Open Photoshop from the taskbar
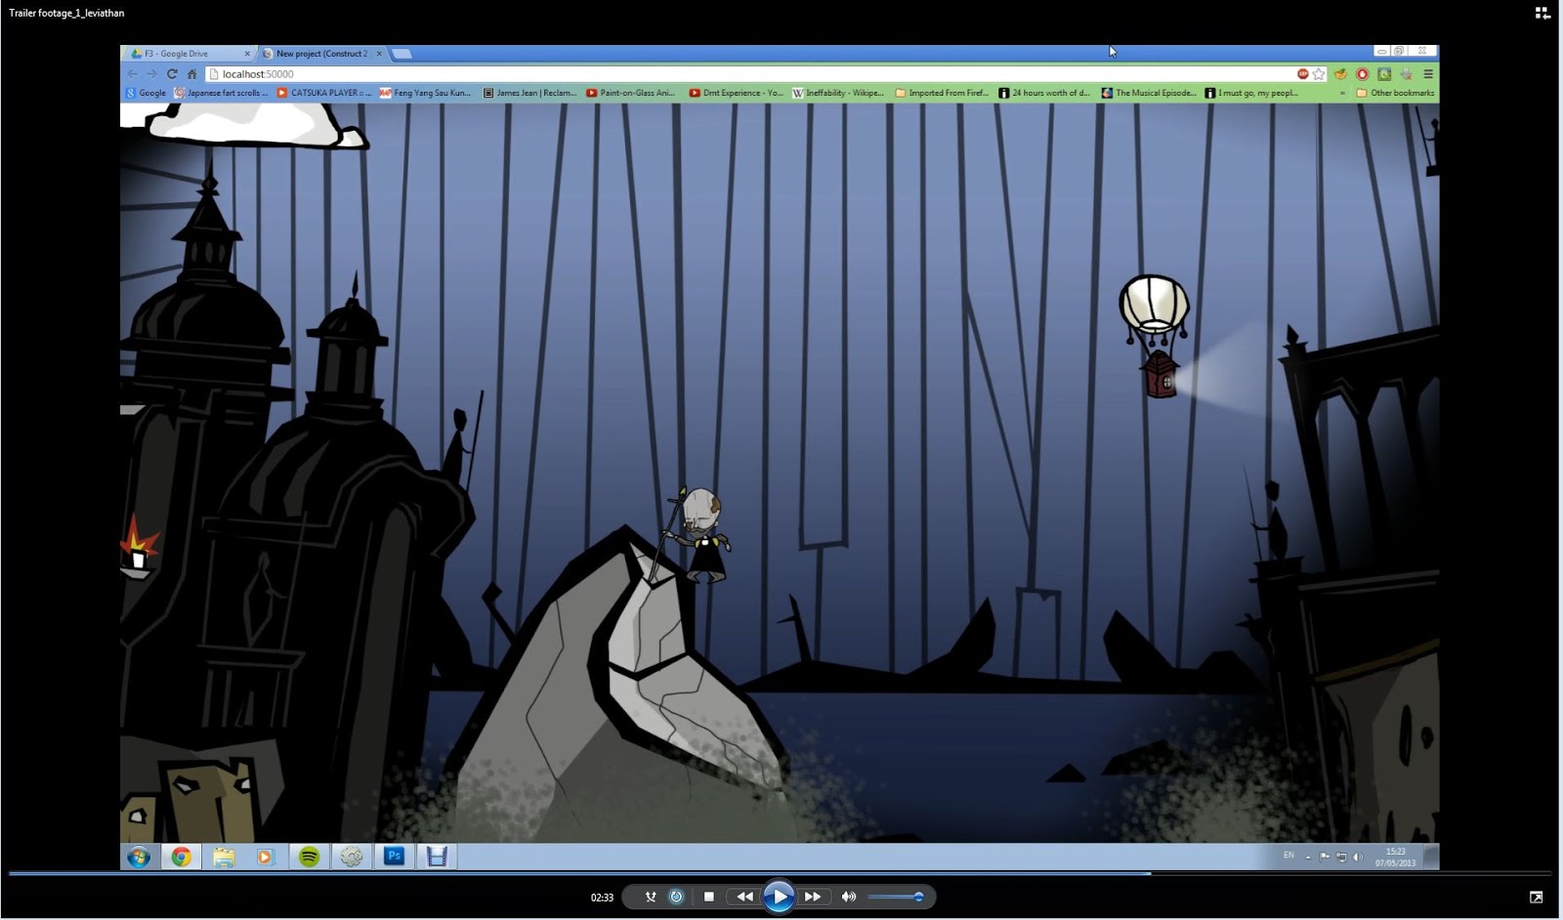This screenshot has width=1563, height=920. (395, 857)
